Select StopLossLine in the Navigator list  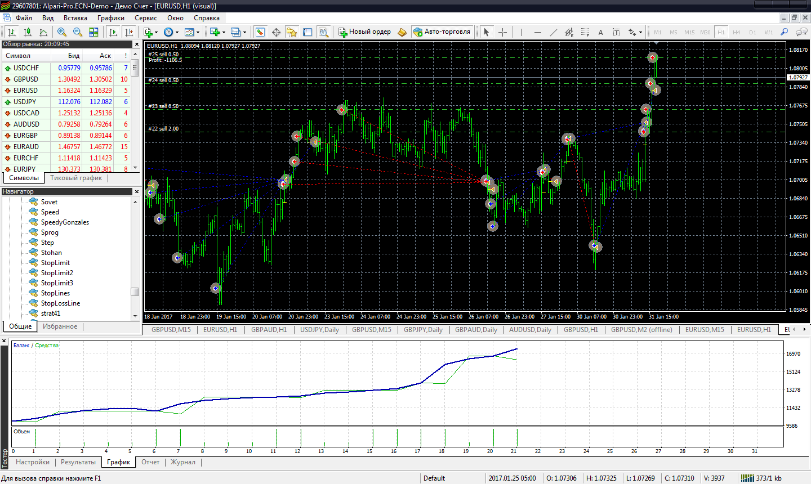click(60, 303)
